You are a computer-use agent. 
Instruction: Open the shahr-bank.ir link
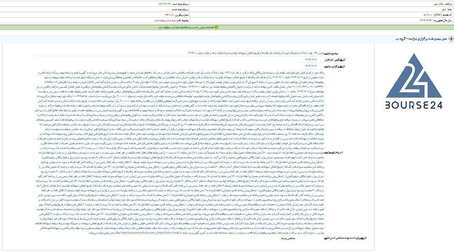pyautogui.click(x=169, y=233)
